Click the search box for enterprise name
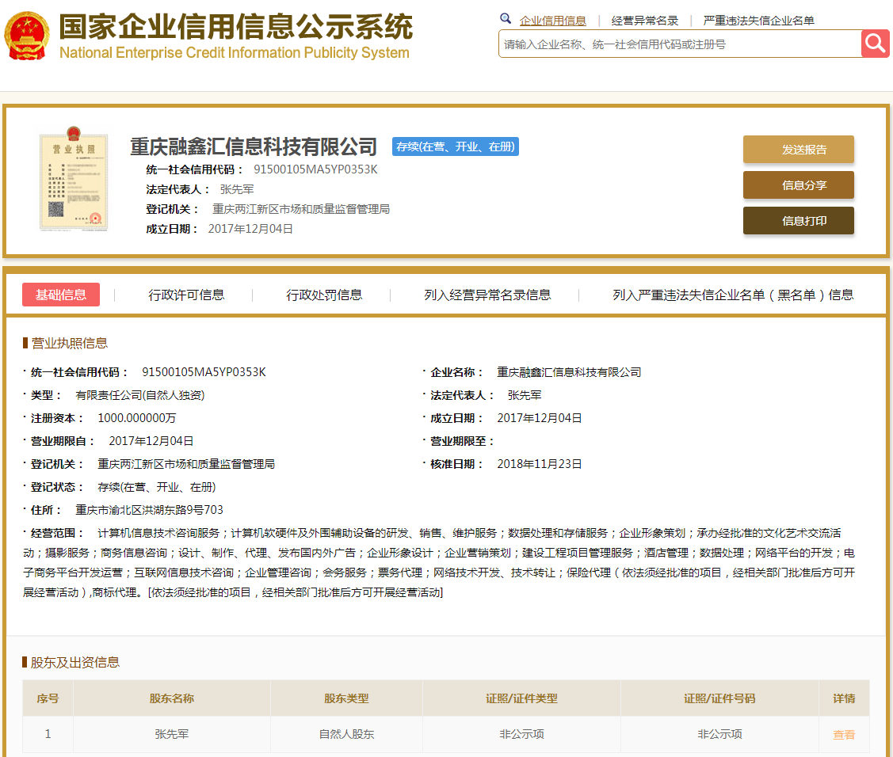This screenshot has height=757, width=893. [x=680, y=44]
